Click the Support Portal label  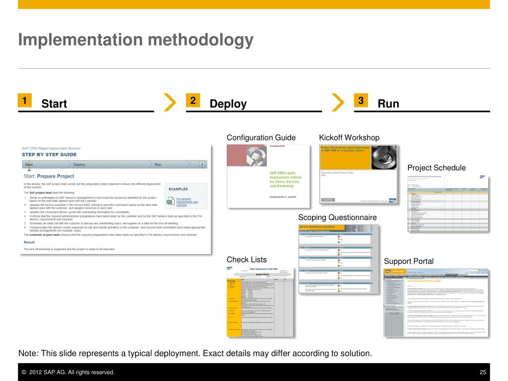[409, 261]
